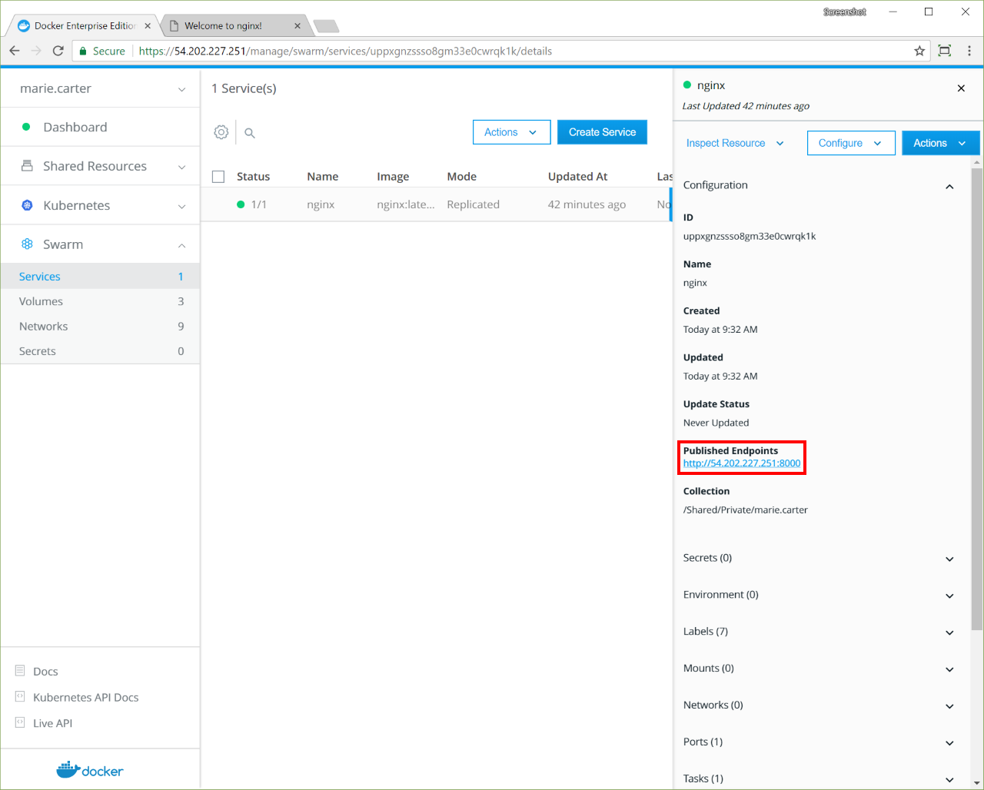Image resolution: width=984 pixels, height=790 pixels.
Task: Click the settings gear icon above table
Action: click(221, 132)
